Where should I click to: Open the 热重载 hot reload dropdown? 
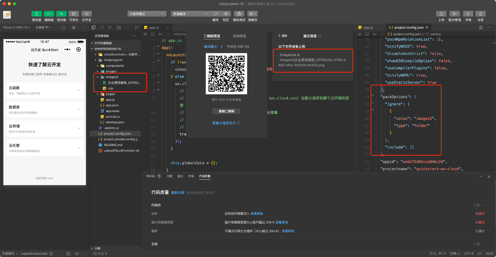(43, 27)
